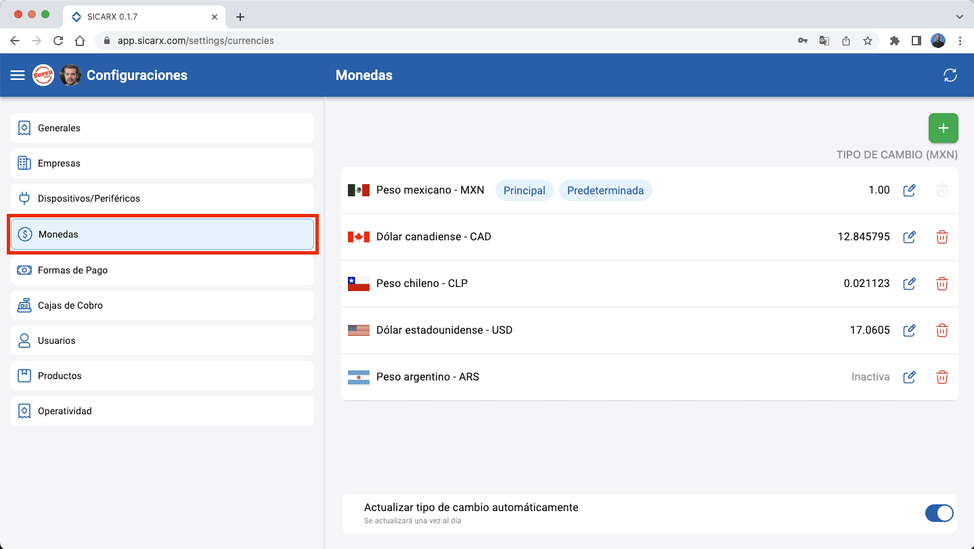This screenshot has width=974, height=549.
Task: Delete the Peso argentino currency
Action: coord(942,377)
